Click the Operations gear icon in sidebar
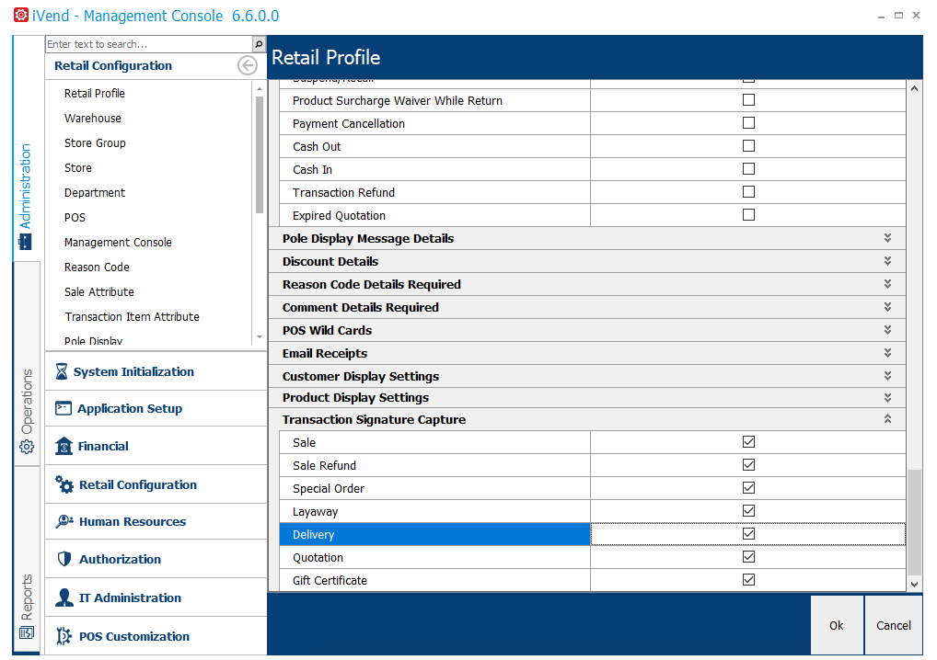The image size is (937, 660). pyautogui.click(x=27, y=447)
